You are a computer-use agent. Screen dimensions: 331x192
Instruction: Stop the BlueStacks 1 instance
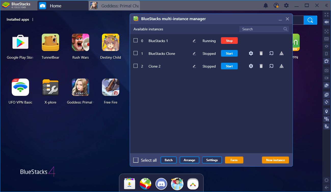229,41
